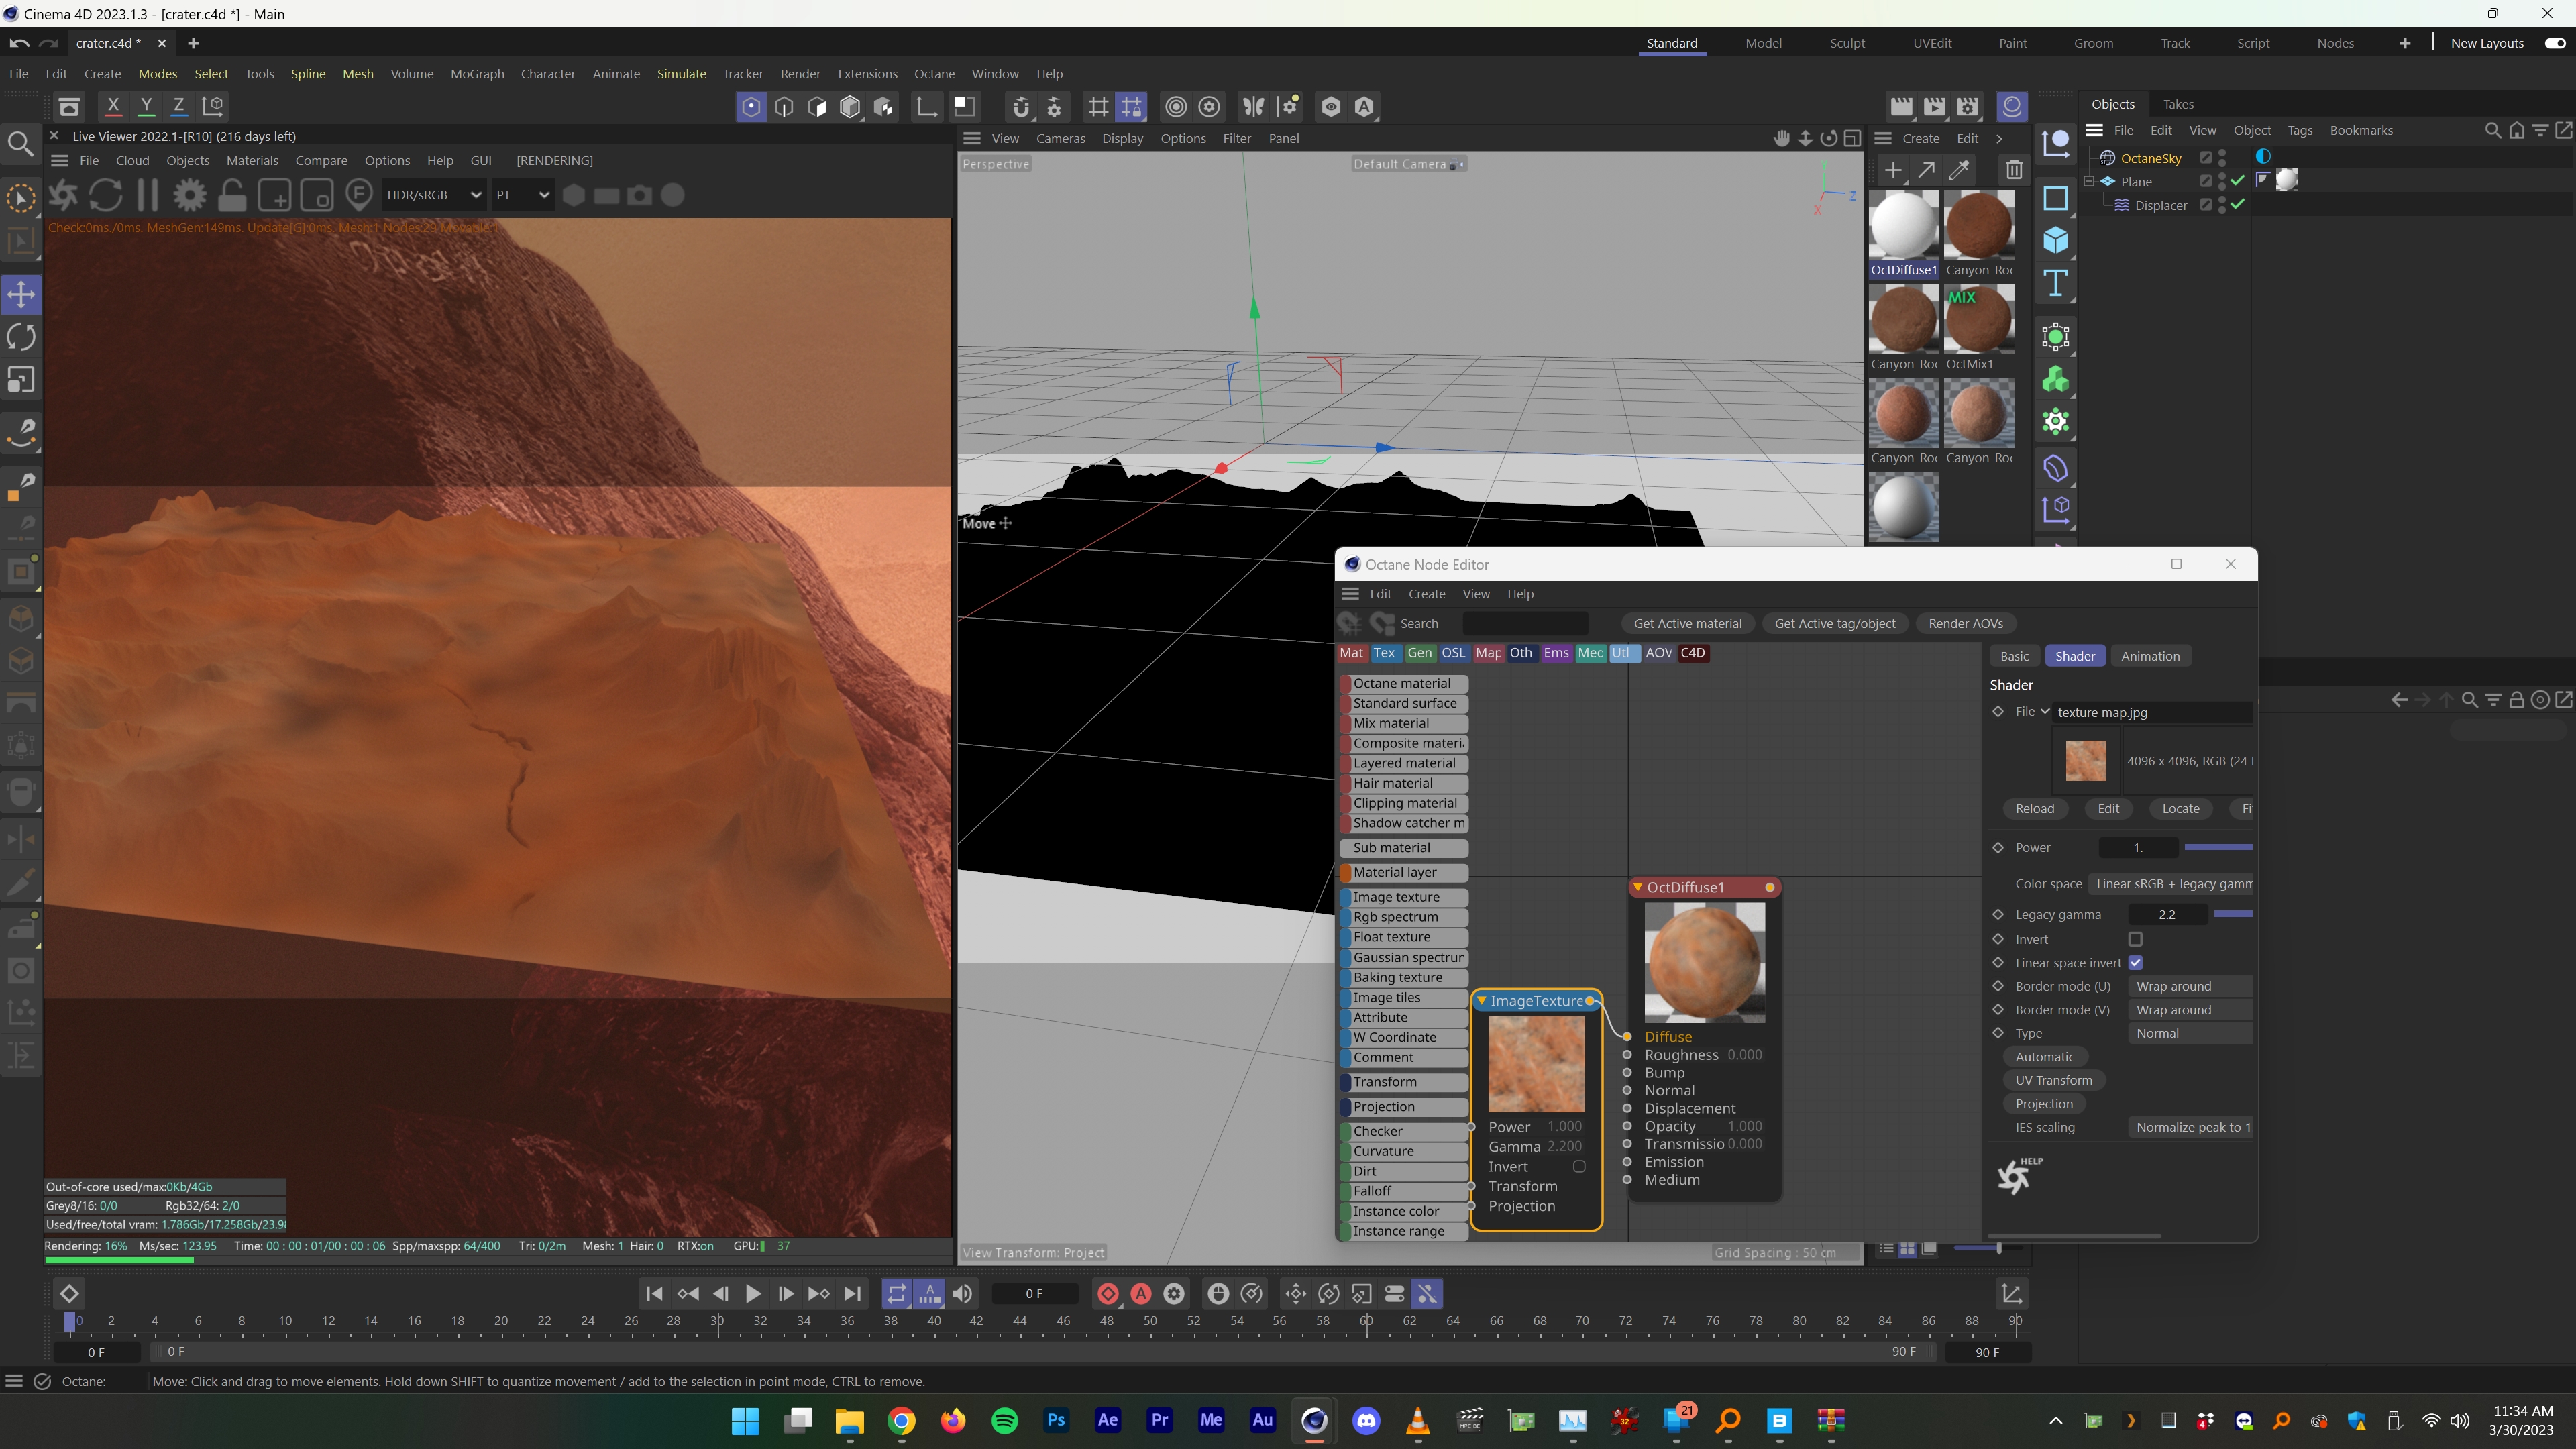The image size is (2576, 1449).
Task: Open the MoGraph menu
Action: coord(477,74)
